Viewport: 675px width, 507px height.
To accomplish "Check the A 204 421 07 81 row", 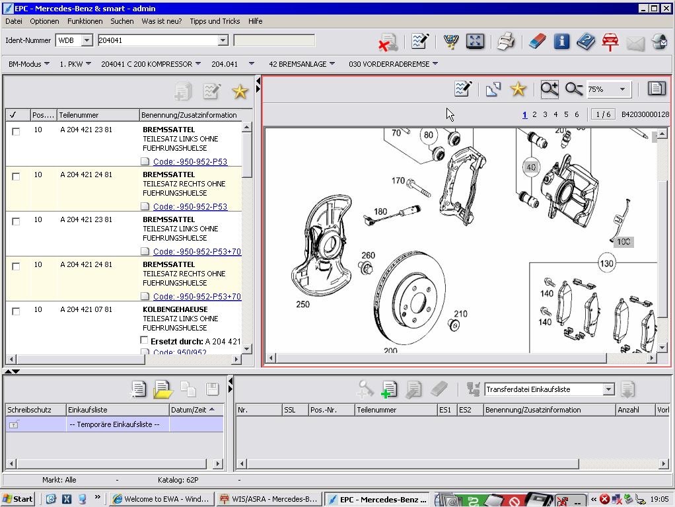I will [x=16, y=311].
